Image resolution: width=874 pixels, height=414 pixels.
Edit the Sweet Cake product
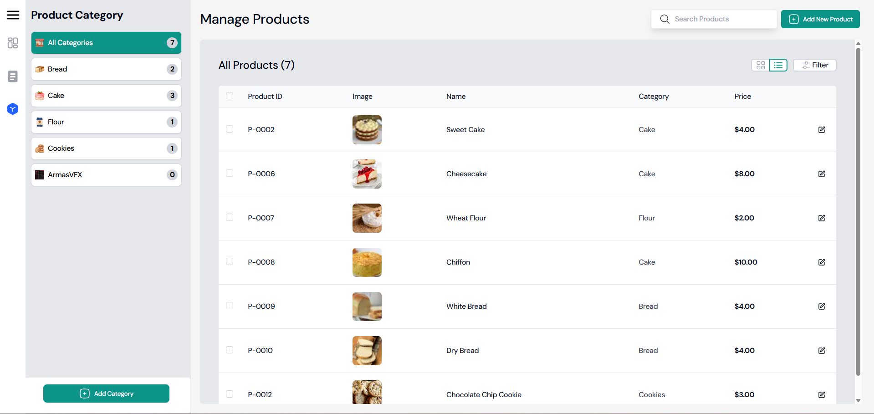point(822,130)
